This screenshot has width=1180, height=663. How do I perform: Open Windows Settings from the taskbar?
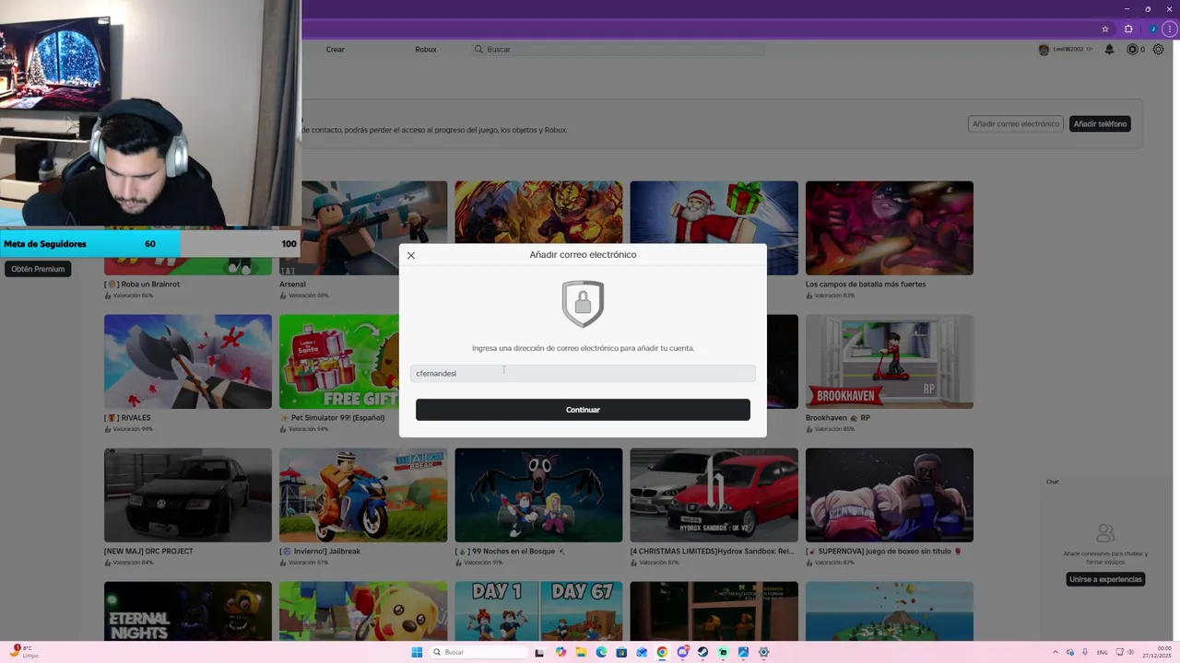point(763,652)
